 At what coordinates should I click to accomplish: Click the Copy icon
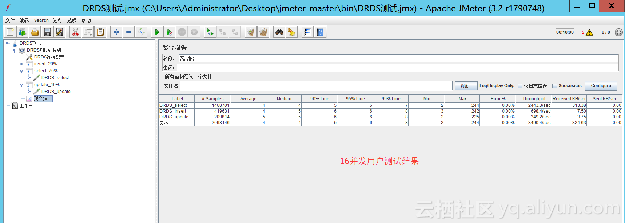click(x=88, y=32)
